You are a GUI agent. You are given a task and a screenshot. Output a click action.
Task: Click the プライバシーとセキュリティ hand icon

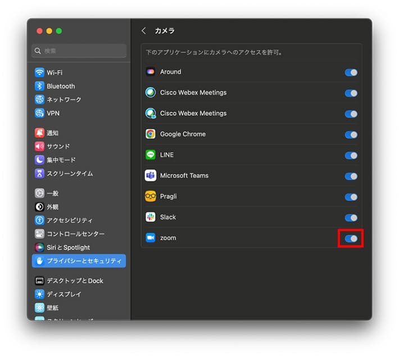[x=39, y=261]
